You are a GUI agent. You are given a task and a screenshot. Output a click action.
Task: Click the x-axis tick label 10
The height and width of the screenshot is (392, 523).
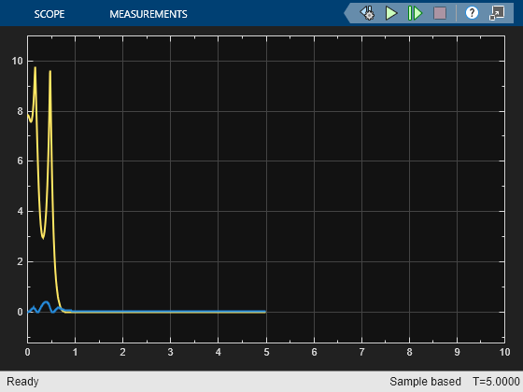click(x=504, y=352)
